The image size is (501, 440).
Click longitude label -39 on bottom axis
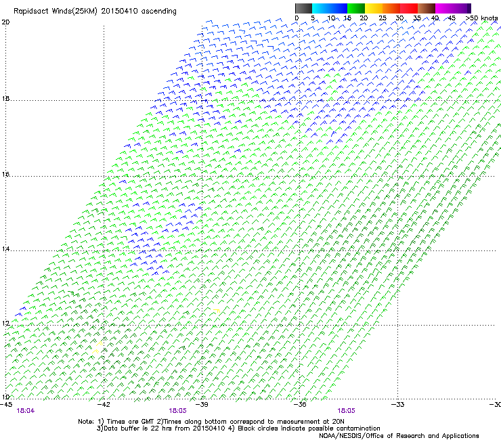[x=202, y=405]
